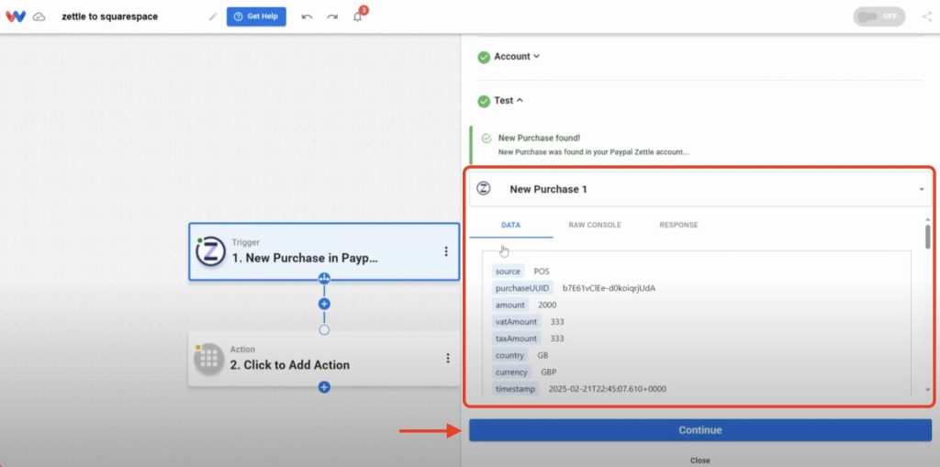This screenshot has width=940, height=467.
Task: Switch to the RAW CONSOLE tab
Action: [595, 225]
